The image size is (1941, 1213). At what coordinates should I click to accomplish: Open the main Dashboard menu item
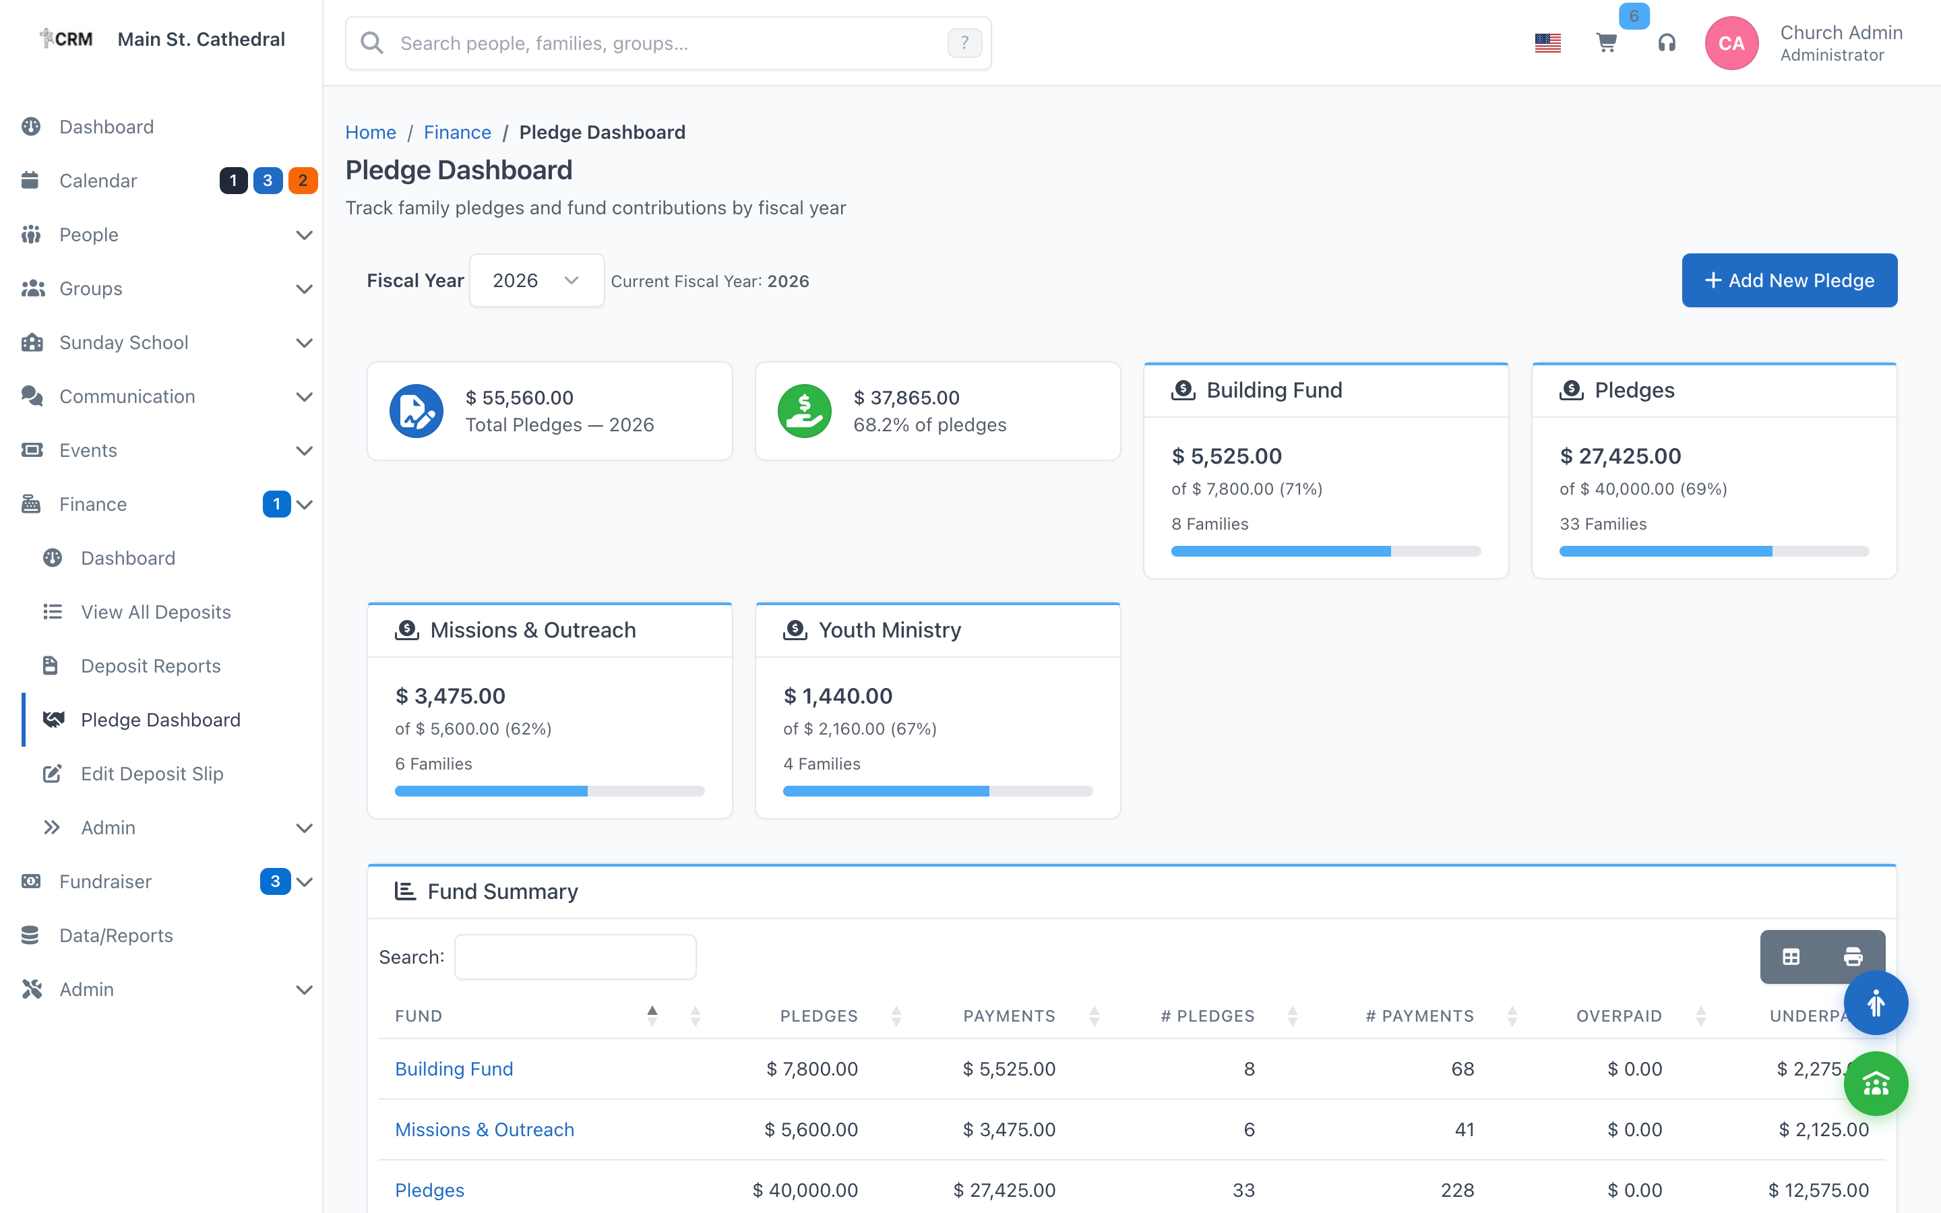160,127
